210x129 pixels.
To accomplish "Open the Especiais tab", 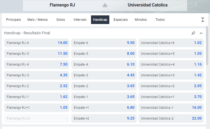I will click(x=121, y=20).
